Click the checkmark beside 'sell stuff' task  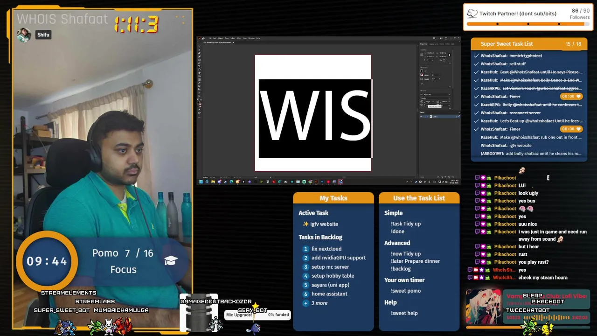(476, 64)
